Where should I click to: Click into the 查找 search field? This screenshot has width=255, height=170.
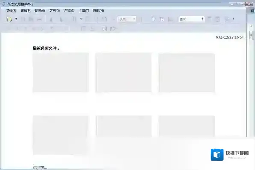[190, 19]
